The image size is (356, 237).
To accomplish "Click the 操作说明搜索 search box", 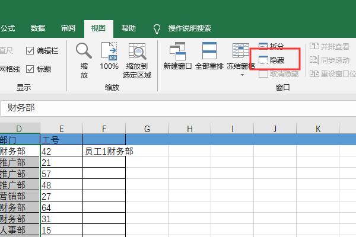I will pyautogui.click(x=190, y=28).
